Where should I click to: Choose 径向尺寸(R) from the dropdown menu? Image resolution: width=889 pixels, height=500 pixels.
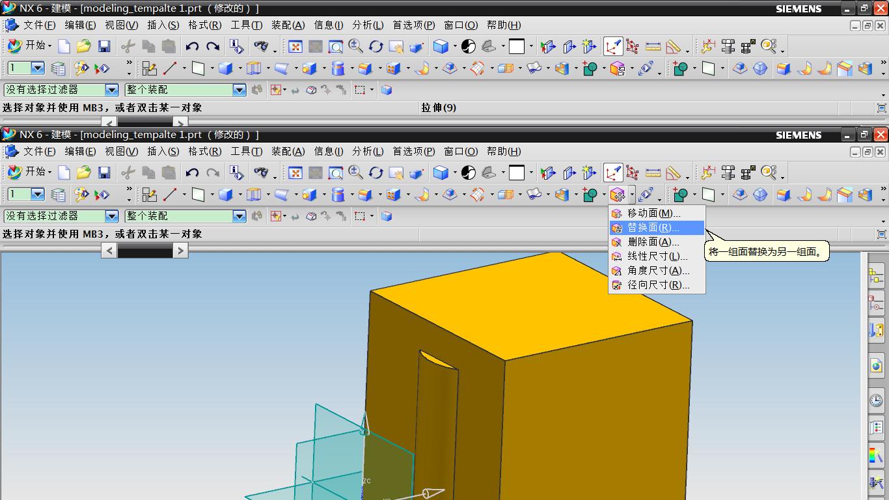(657, 285)
